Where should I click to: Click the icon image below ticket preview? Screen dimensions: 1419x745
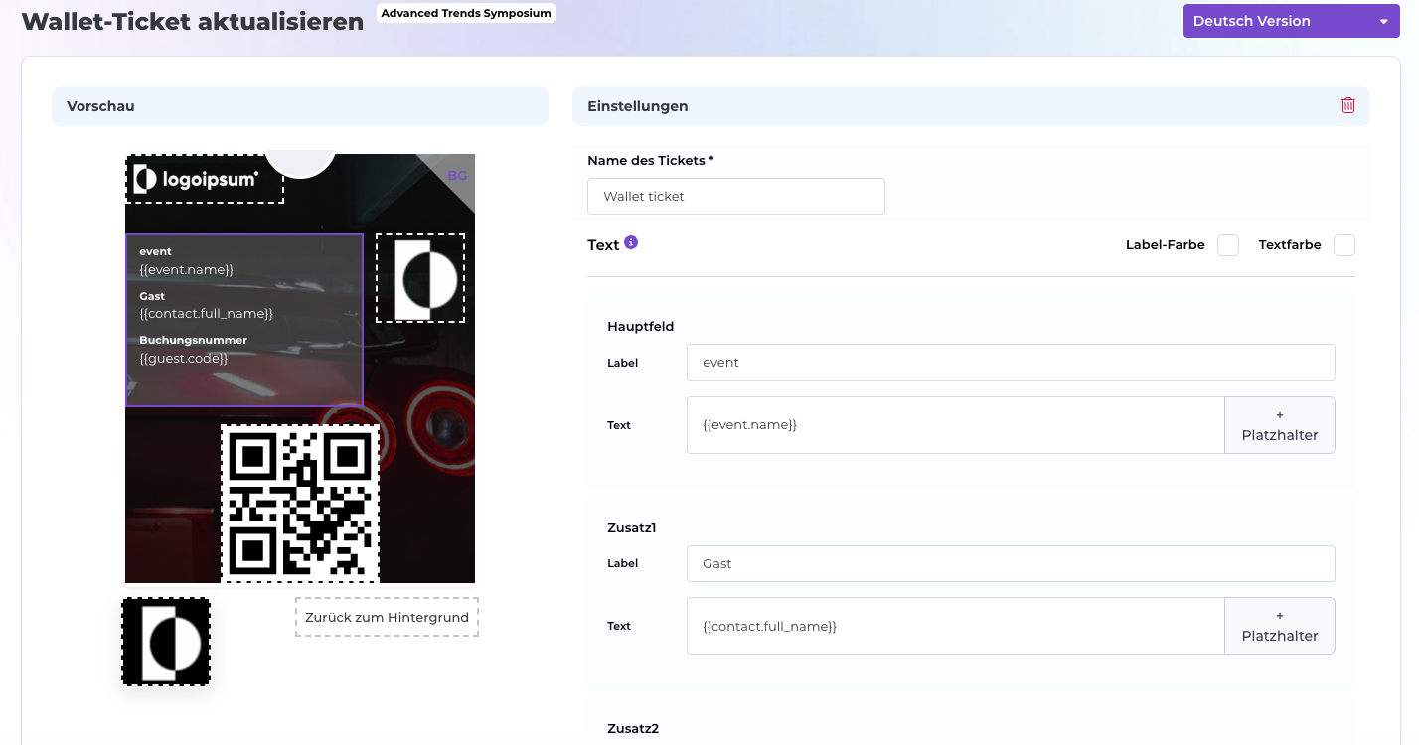point(166,642)
